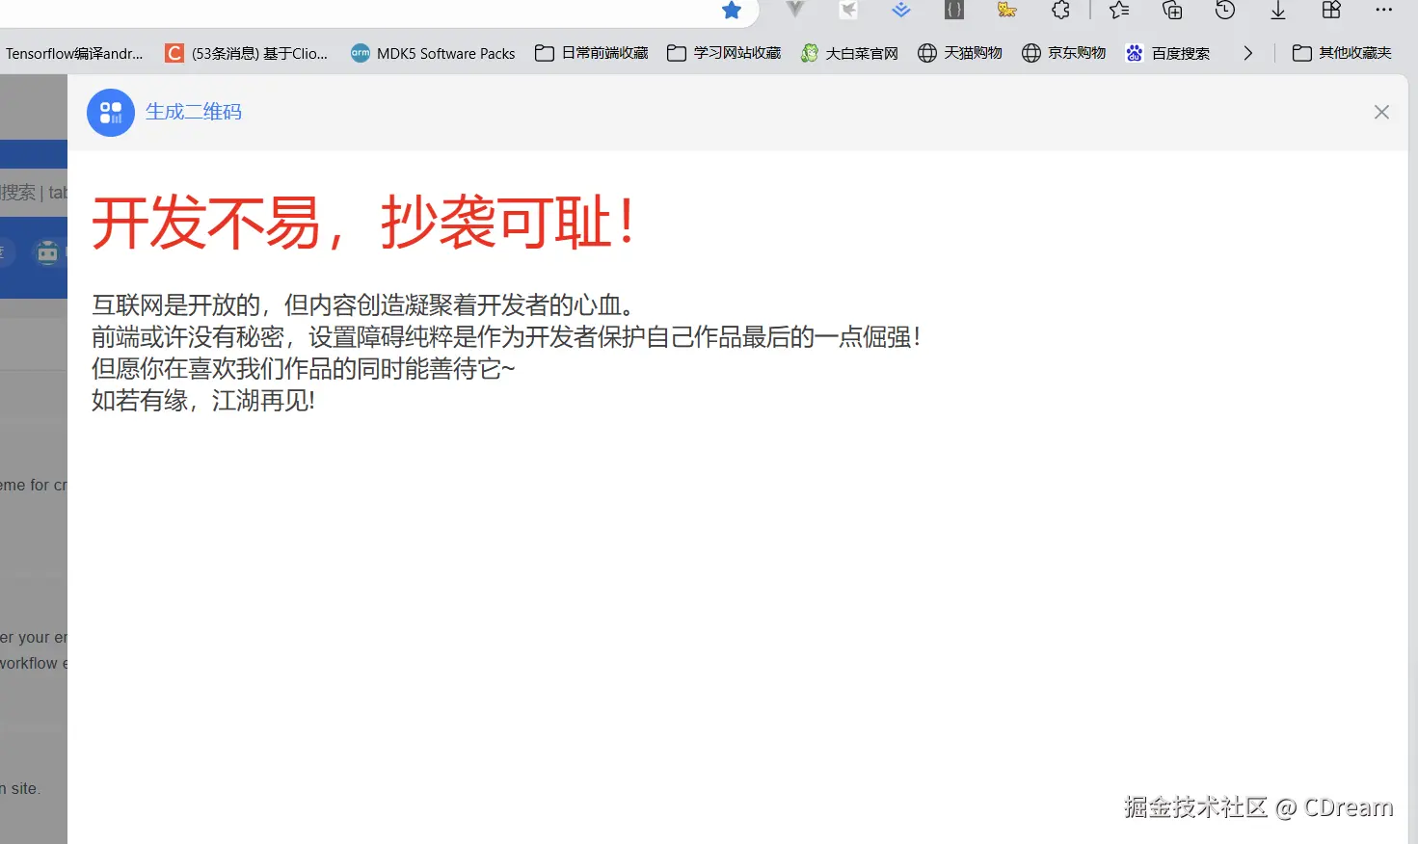Click the Downloads arrow icon
The width and height of the screenshot is (1418, 844).
1277,13
